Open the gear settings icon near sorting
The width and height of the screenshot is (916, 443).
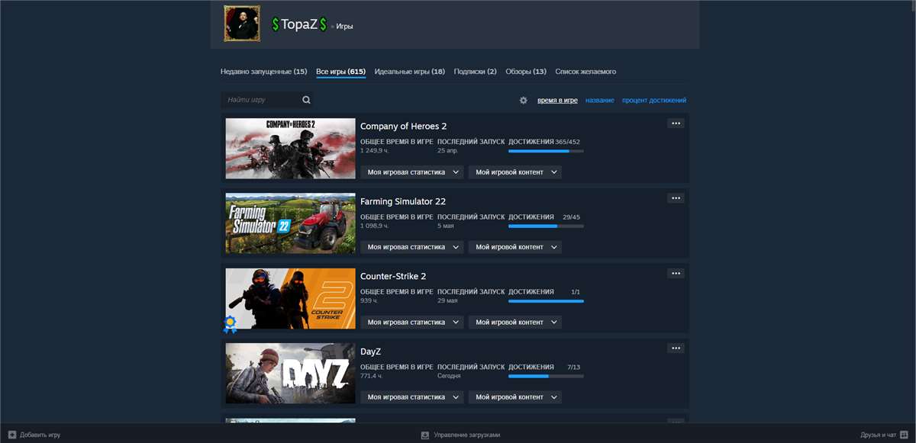pyautogui.click(x=523, y=101)
